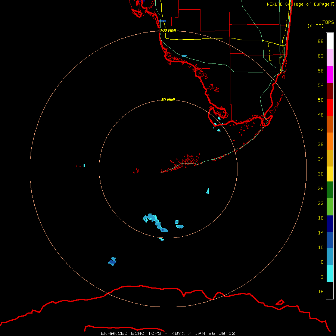Click legend value '66'
336x336 pixels.
tap(321, 41)
